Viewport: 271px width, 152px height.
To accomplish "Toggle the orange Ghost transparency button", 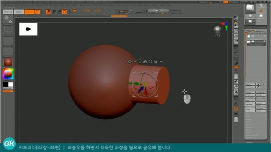I will (x=236, y=109).
